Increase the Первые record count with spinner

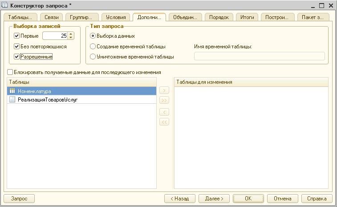tap(71, 34)
